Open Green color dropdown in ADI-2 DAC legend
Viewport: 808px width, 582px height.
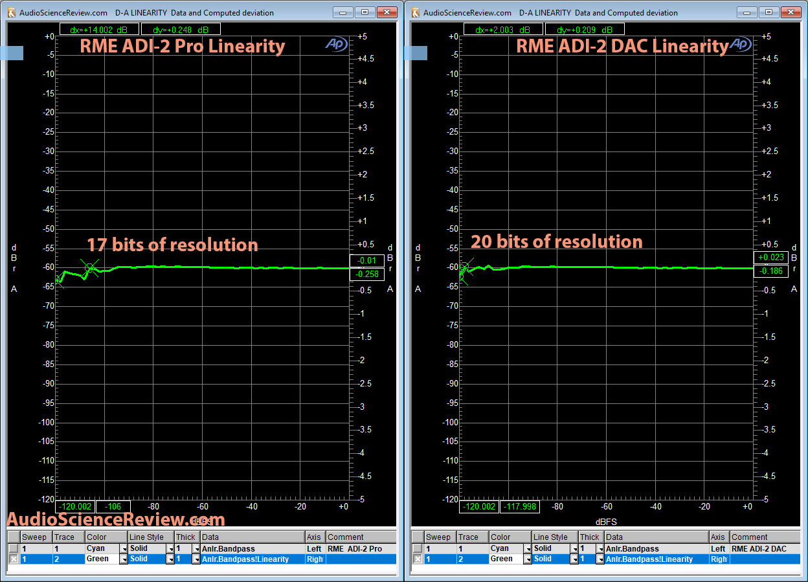pyautogui.click(x=527, y=559)
